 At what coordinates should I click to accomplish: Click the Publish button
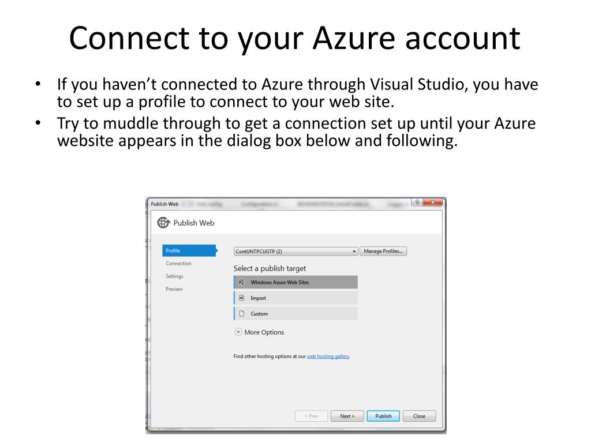click(x=383, y=416)
